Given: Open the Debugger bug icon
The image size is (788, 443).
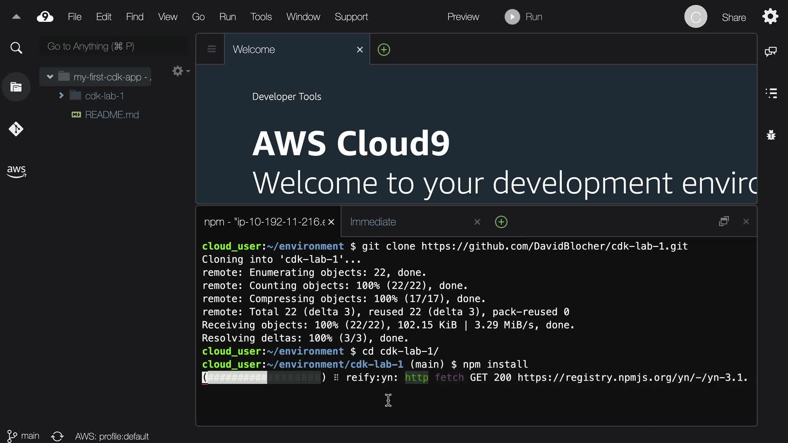Looking at the screenshot, I should 771,135.
